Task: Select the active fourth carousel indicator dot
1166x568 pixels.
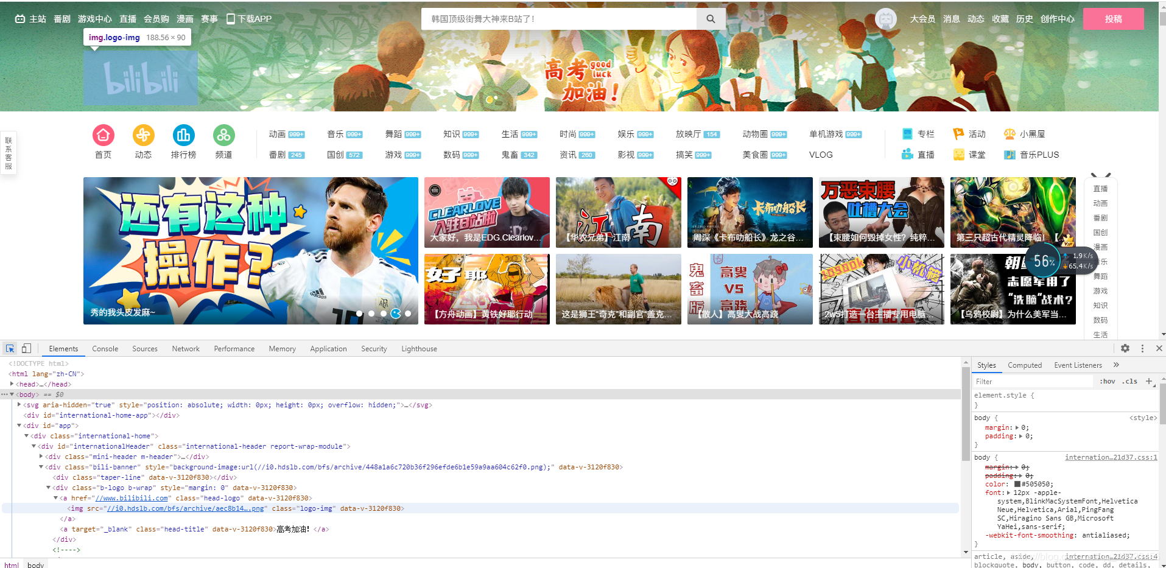Action: click(x=396, y=314)
